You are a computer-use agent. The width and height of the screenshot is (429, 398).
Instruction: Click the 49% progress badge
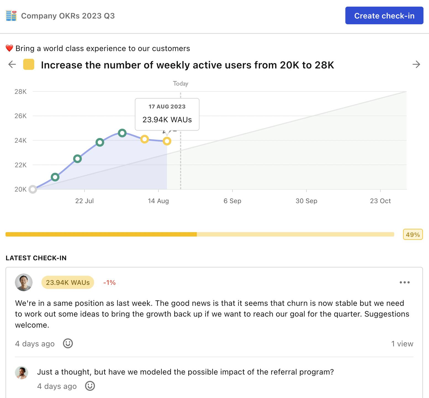[x=413, y=235]
